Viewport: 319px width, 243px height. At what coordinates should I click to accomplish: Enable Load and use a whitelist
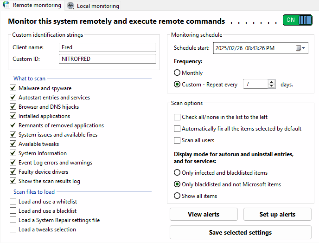[13, 201]
